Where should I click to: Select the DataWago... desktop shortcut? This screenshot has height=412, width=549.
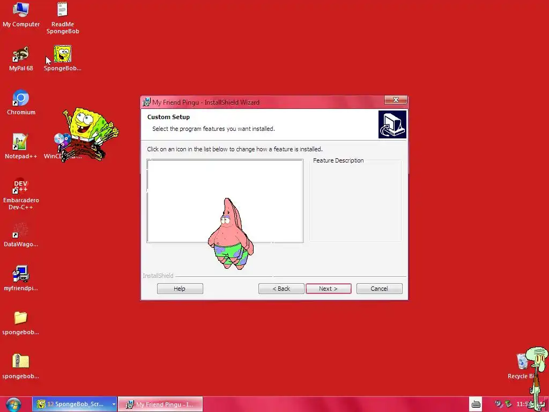(x=21, y=234)
